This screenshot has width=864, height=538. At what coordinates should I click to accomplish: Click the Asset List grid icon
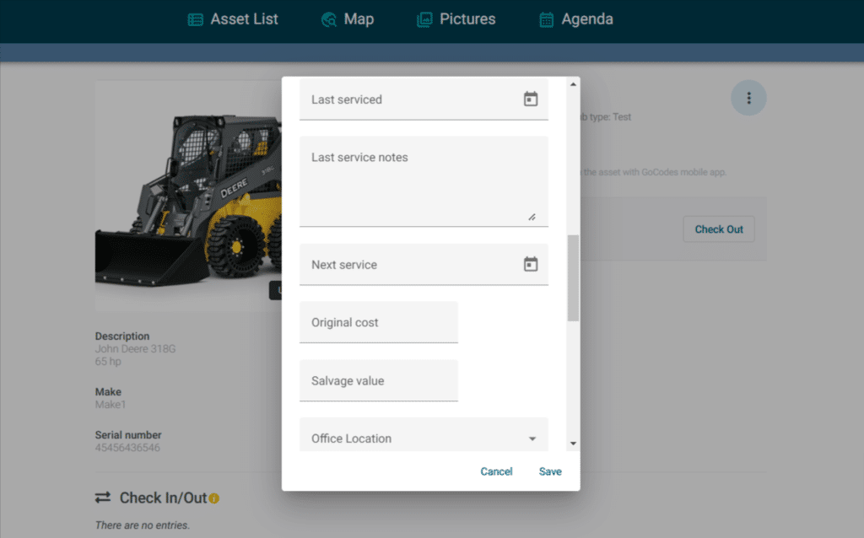click(x=196, y=19)
